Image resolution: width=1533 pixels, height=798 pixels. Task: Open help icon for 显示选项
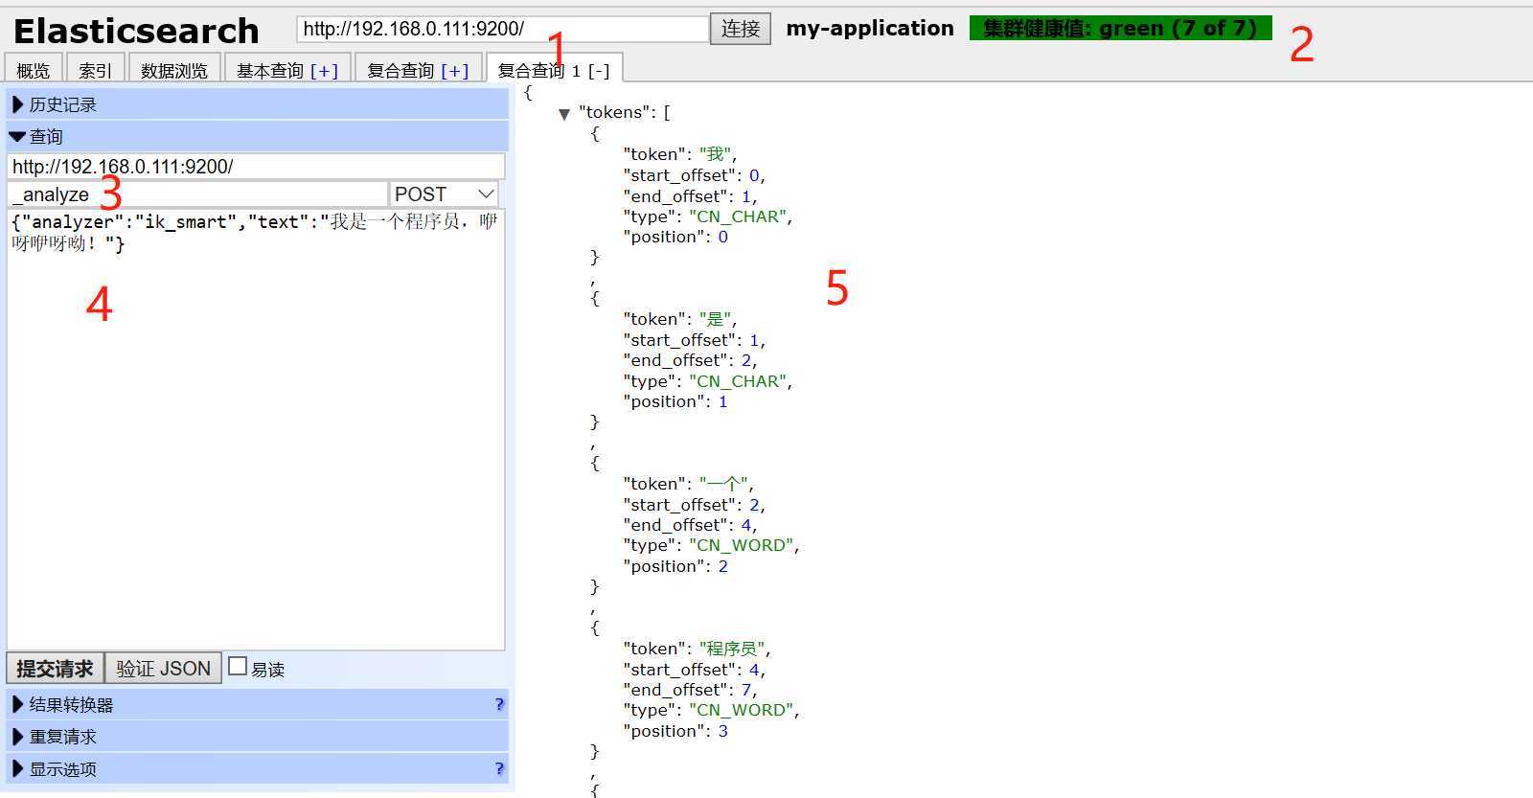coord(499,768)
